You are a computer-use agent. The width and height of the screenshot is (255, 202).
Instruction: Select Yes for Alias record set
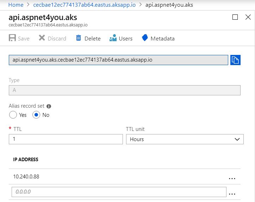pos(13,115)
